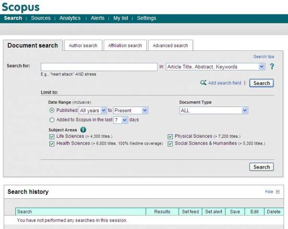288x229 pixels.
Task: Click the Results column header
Action: tap(162, 212)
